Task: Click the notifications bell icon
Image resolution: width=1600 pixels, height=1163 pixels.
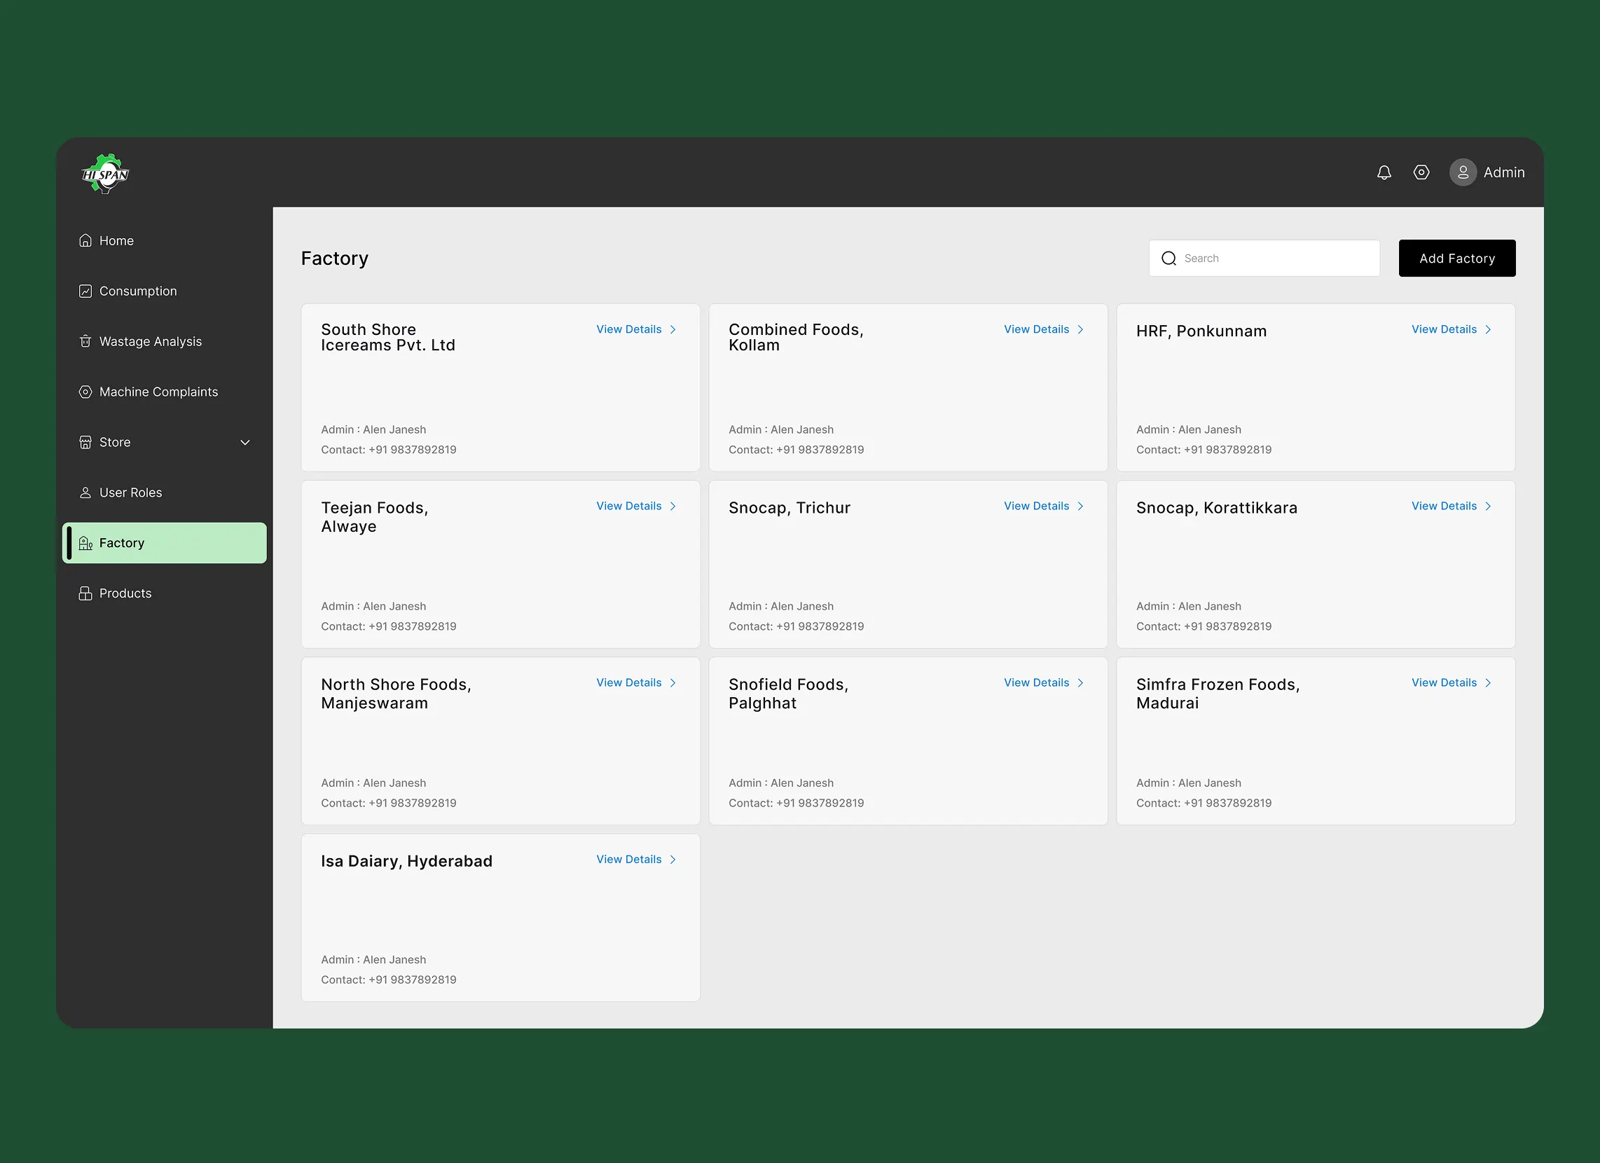Action: tap(1384, 172)
